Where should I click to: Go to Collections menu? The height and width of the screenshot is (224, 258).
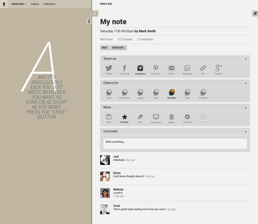pyautogui.click(x=49, y=4)
